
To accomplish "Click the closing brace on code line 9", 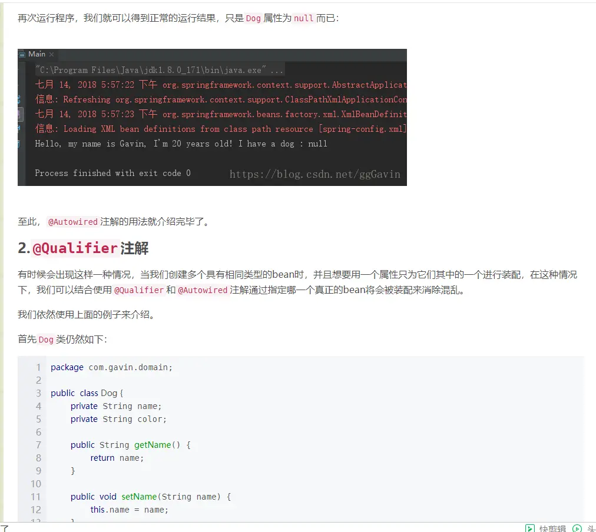I will pyautogui.click(x=73, y=471).
